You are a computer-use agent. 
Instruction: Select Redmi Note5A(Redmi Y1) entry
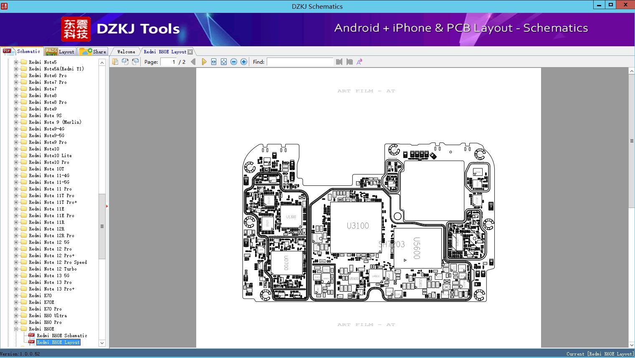click(x=56, y=69)
